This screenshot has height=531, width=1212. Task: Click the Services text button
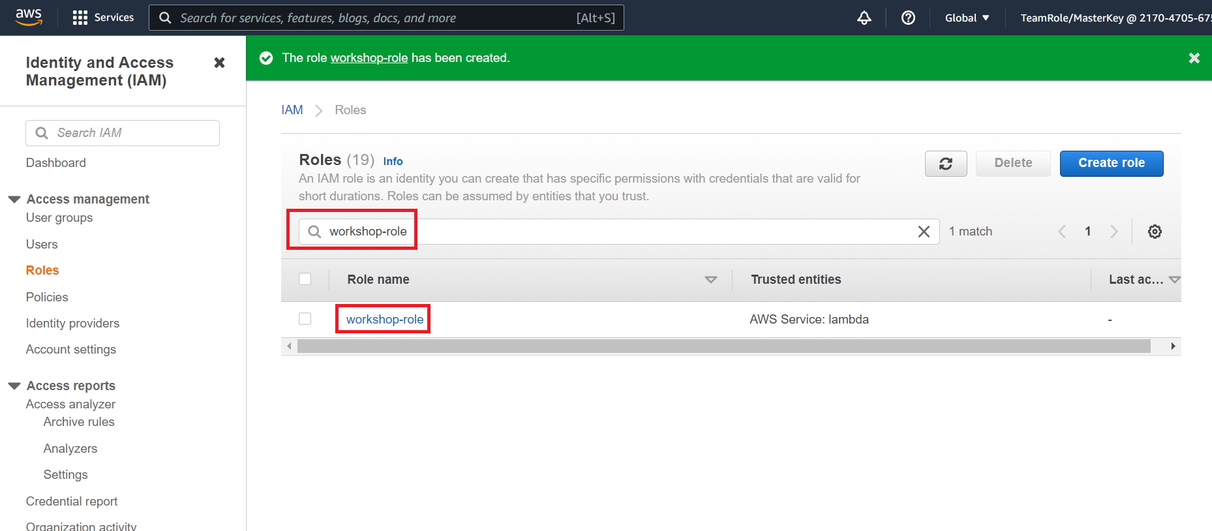click(114, 18)
